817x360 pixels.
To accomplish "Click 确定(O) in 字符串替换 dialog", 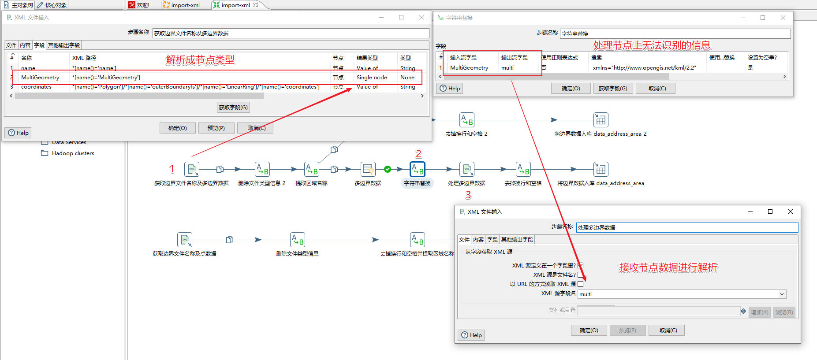I will coord(571,88).
